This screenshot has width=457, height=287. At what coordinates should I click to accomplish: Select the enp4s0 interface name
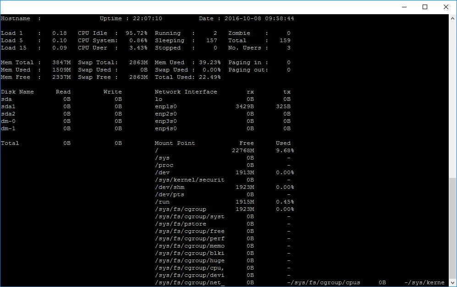[x=165, y=128]
